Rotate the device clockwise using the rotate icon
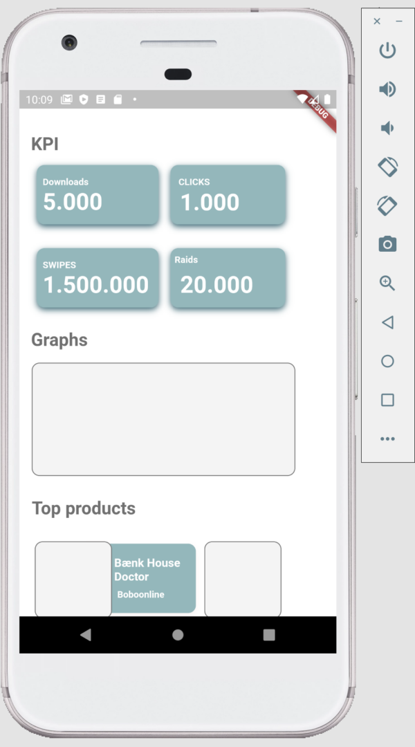The image size is (415, 747). coord(387,205)
